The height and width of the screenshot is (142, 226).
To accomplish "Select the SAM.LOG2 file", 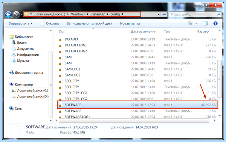I will [x=72, y=75].
